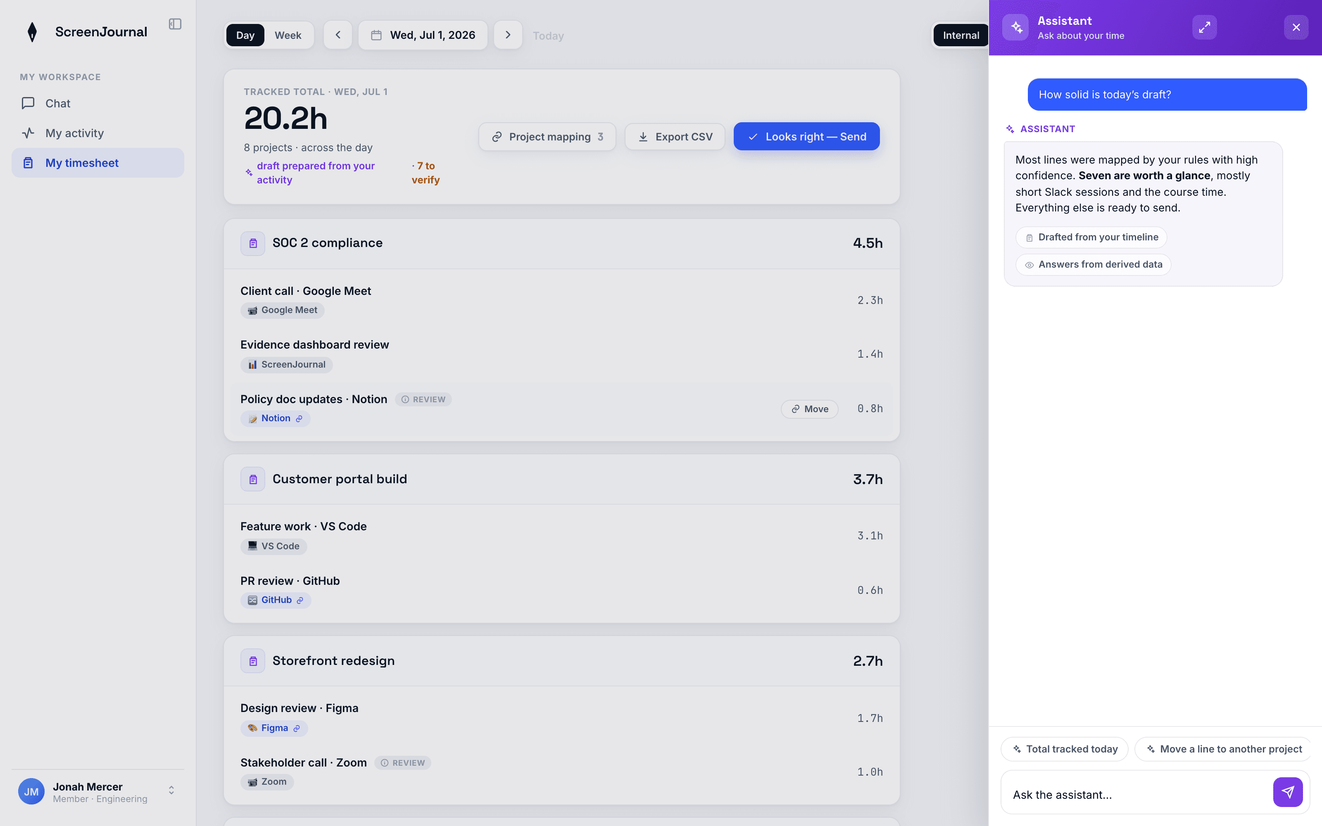This screenshot has width=1322, height=826.
Task: Select the Evidence dashboard review line
Action: coord(561,354)
